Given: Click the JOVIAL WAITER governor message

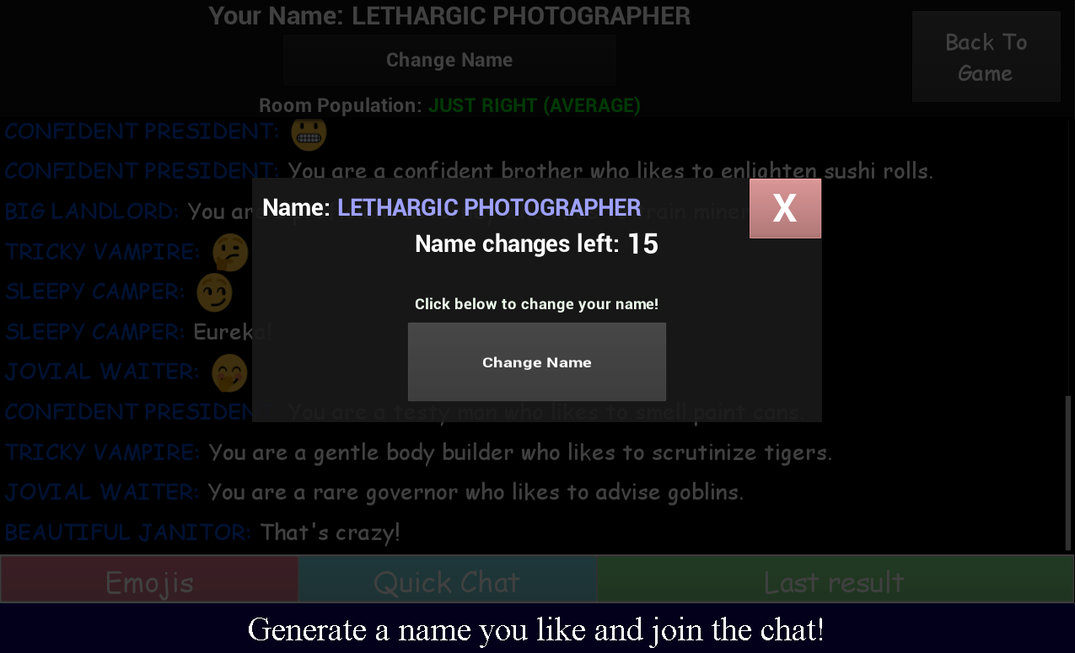Looking at the screenshot, I should click(x=476, y=492).
